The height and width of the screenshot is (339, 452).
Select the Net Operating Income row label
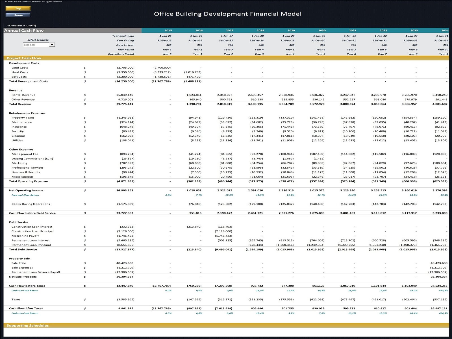pos(26,190)
